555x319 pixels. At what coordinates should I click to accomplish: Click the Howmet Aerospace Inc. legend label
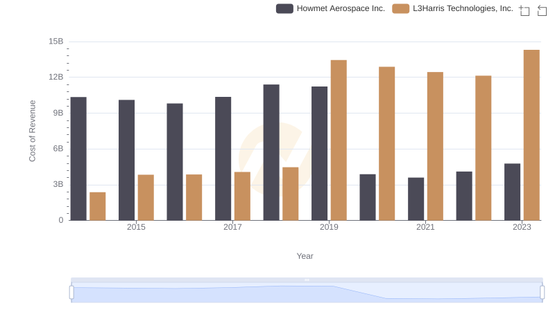[341, 8]
